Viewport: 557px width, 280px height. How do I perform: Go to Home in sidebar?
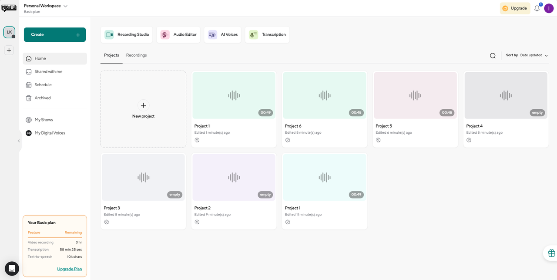[55, 59]
